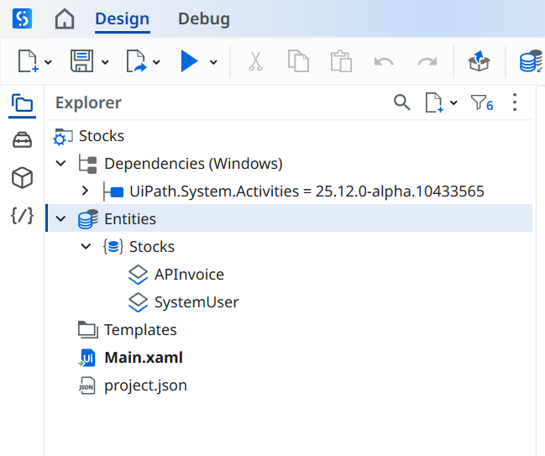Image resolution: width=545 pixels, height=456 pixels.
Task: Go to the Home backstage icon
Action: [65, 18]
